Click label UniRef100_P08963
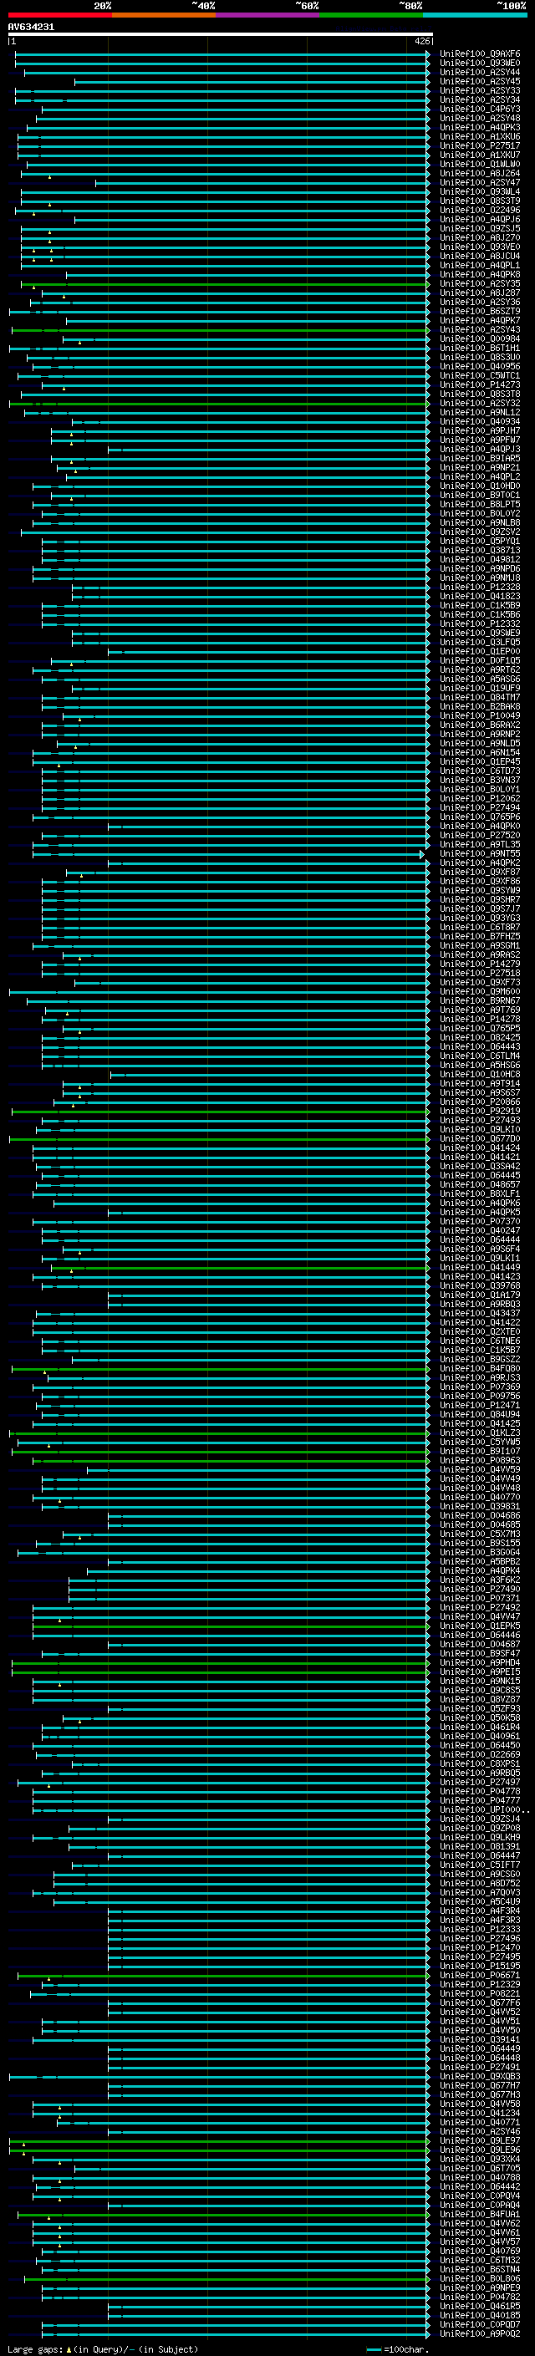The width and height of the screenshot is (535, 2356). [480, 1461]
